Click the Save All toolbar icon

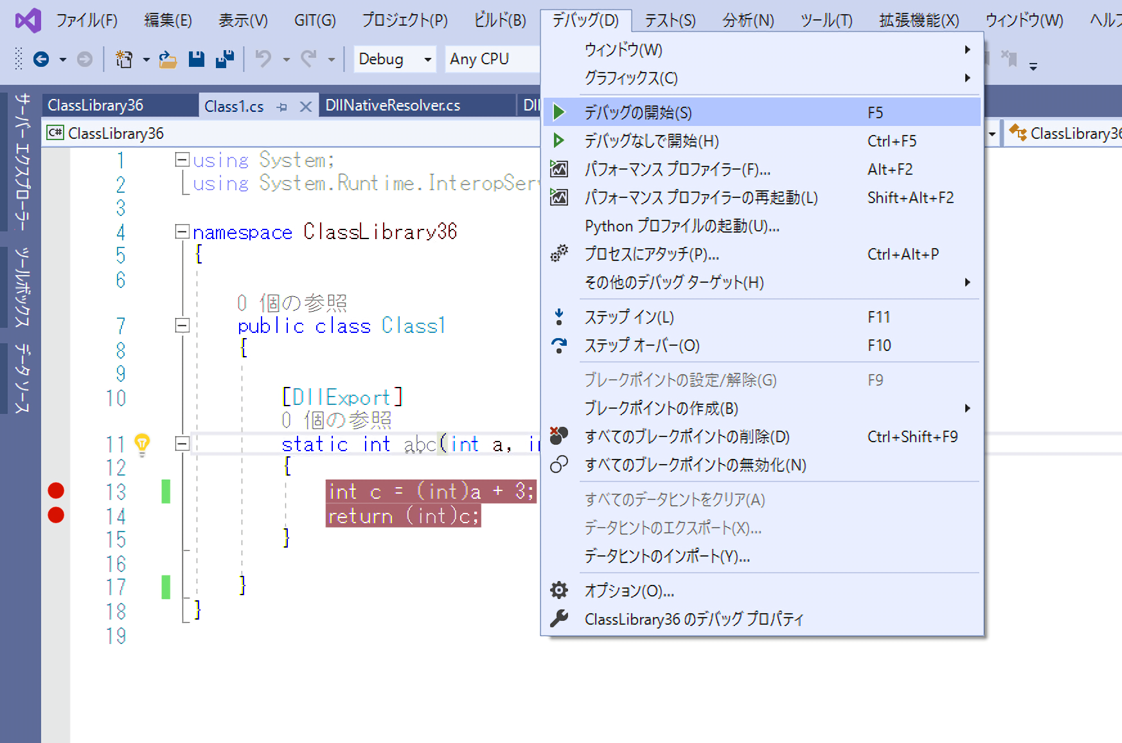coord(225,59)
